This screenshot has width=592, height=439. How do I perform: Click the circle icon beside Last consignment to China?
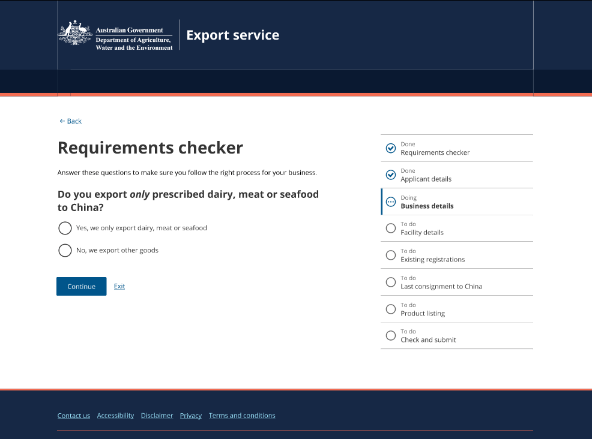pos(391,282)
